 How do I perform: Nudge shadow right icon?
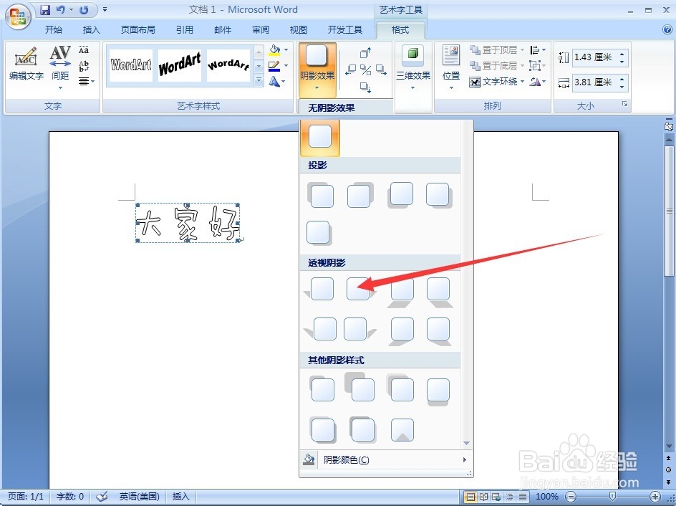coord(381,70)
